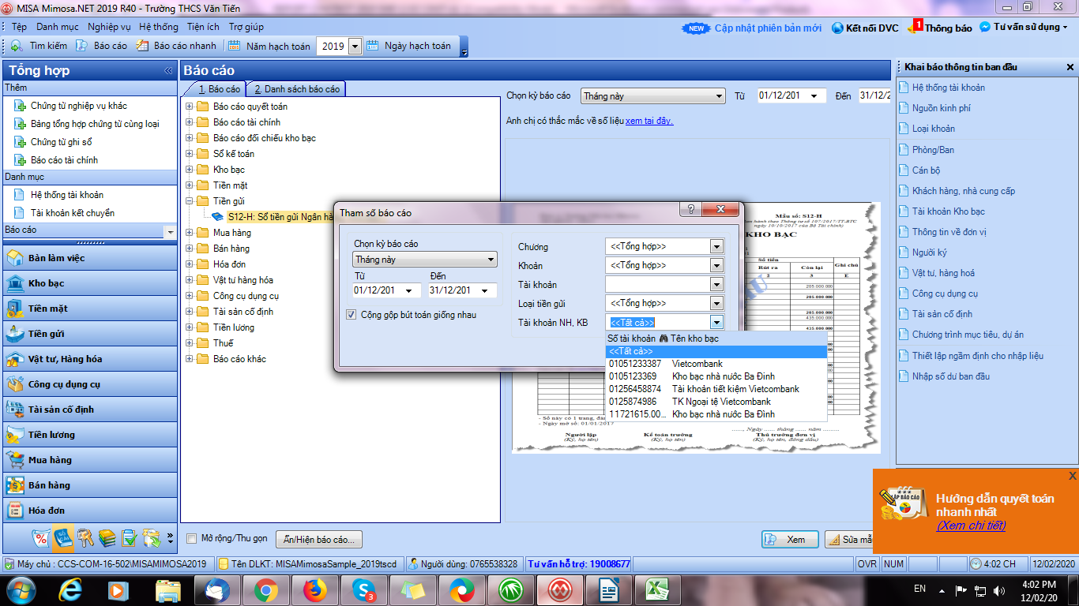Expand Báo cáo quyết toán tree node
Screen dimensions: 1079x606
coord(190,107)
